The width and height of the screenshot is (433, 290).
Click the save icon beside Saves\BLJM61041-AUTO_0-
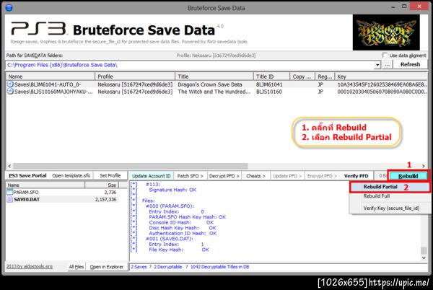(x=10, y=84)
